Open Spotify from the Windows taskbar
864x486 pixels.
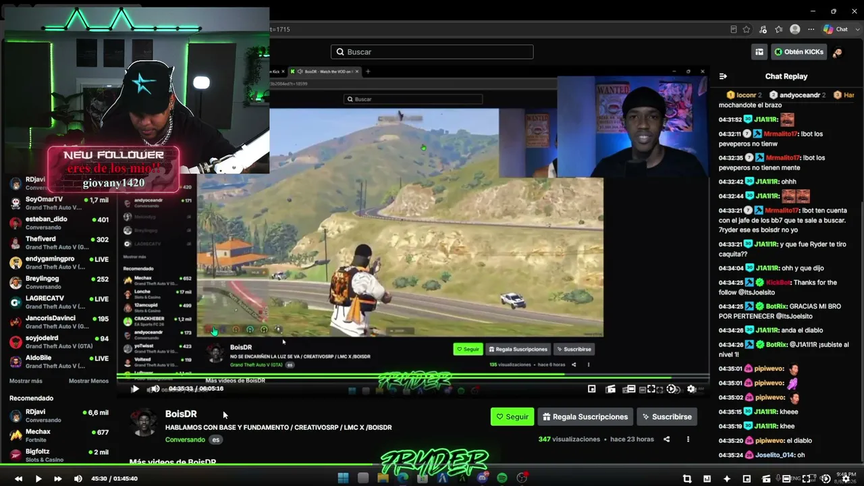[502, 478]
